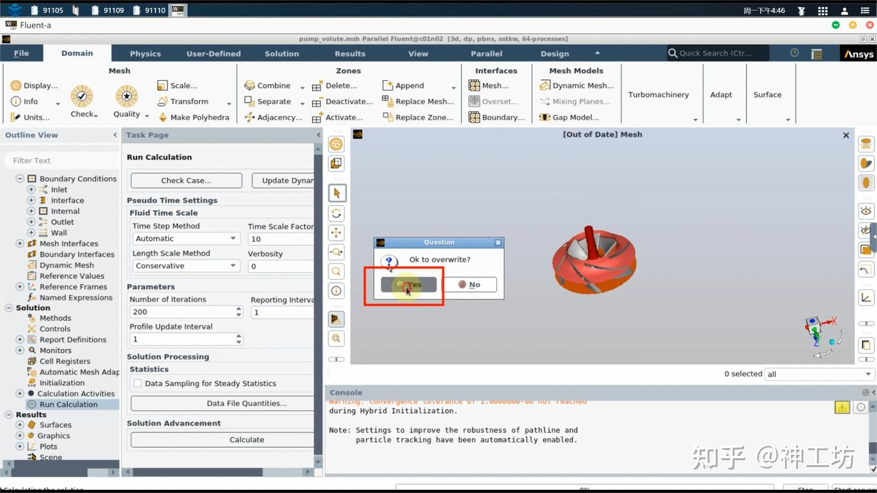
Task: Switch to the Results ribbon tab
Action: pos(350,54)
